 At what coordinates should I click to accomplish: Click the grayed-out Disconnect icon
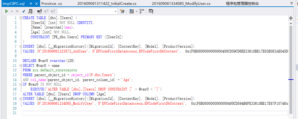(46, 12)
